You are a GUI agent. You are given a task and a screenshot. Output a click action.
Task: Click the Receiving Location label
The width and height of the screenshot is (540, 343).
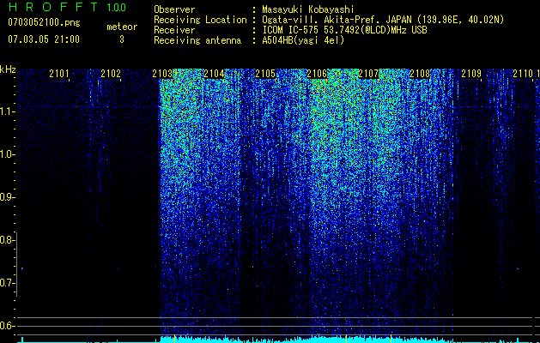point(200,20)
